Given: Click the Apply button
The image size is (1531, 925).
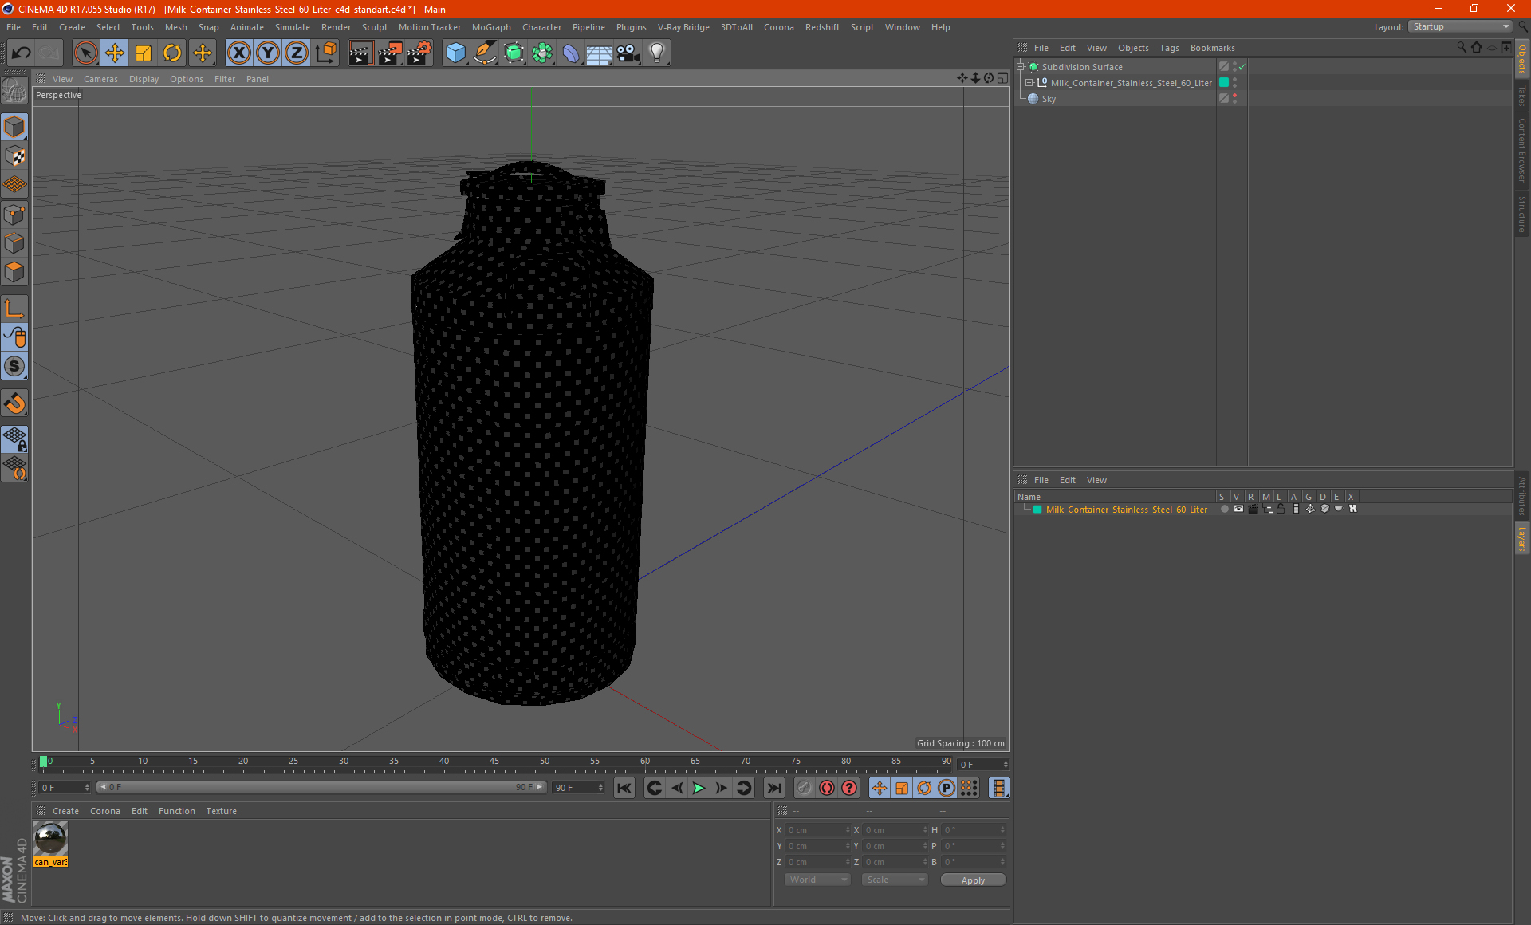Looking at the screenshot, I should 972,880.
